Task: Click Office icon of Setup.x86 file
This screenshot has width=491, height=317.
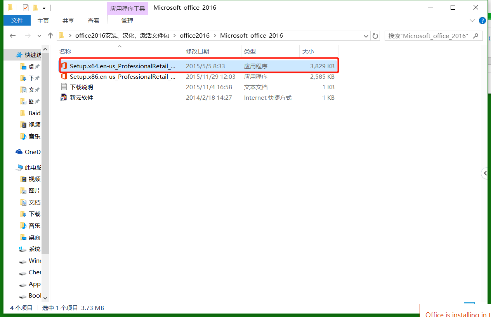Action: [64, 76]
